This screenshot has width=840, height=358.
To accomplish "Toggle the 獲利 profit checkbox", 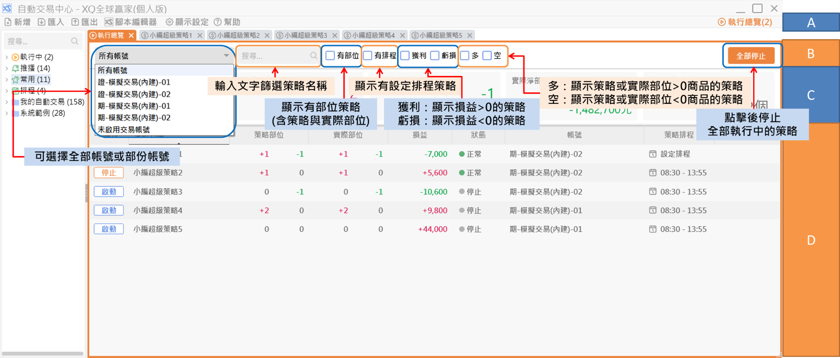I will (x=405, y=55).
